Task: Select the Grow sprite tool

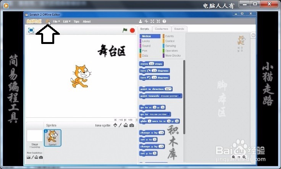Action: pyautogui.click(x=152, y=21)
